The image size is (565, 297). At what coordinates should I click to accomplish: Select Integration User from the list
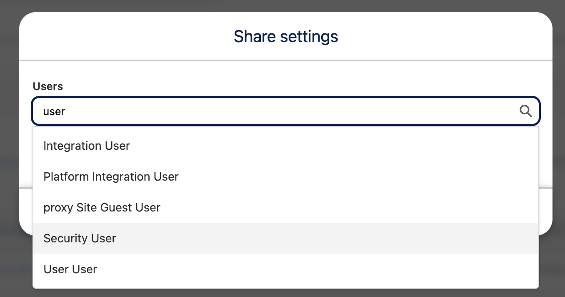point(87,146)
